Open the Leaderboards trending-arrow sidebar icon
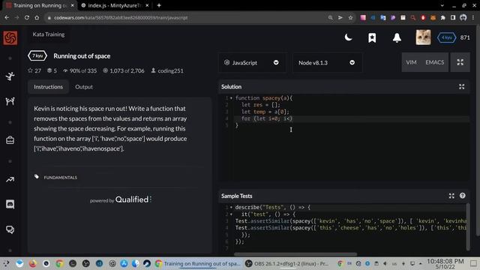Viewport: 480px width, 270px height. 10,180
